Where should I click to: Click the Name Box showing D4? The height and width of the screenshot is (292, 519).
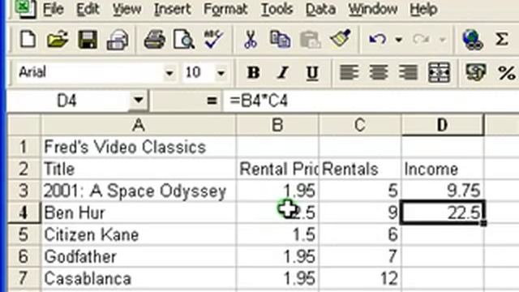tap(68, 101)
